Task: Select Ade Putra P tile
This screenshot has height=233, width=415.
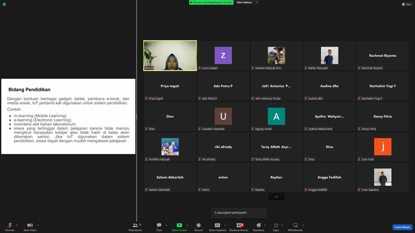Action: click(x=223, y=86)
